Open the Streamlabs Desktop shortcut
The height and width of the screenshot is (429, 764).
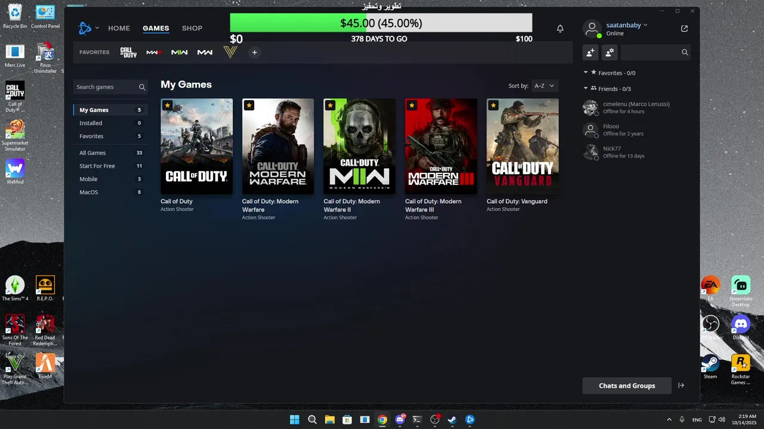[741, 292]
